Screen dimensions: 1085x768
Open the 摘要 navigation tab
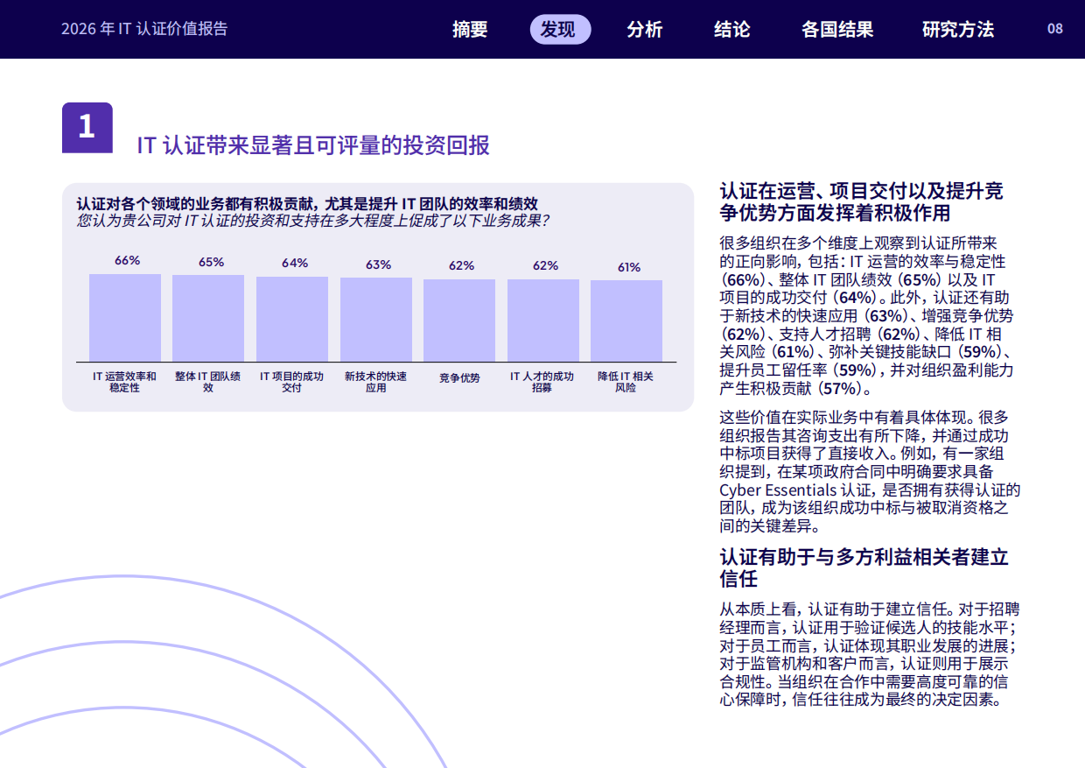(x=470, y=29)
